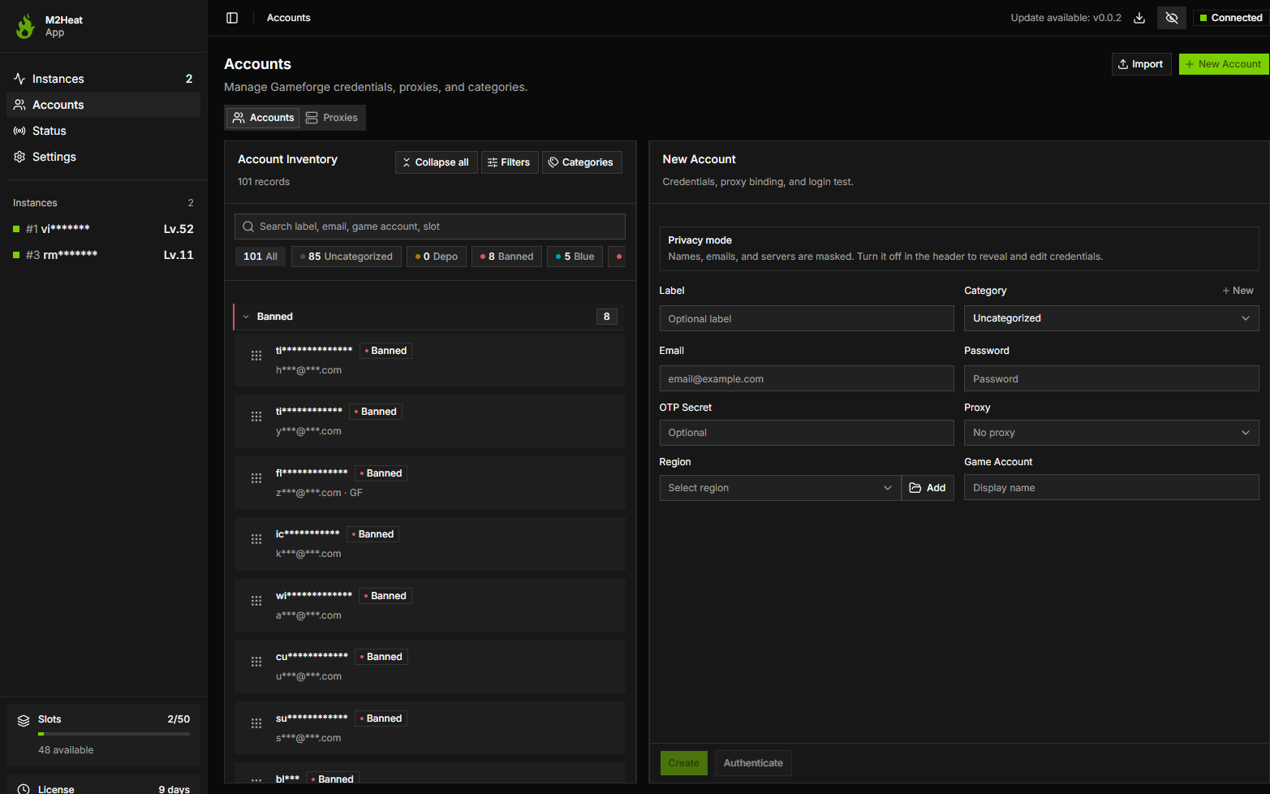Viewport: 1270px width, 794px height.
Task: Filter by 0 Depo chip
Action: click(x=437, y=257)
